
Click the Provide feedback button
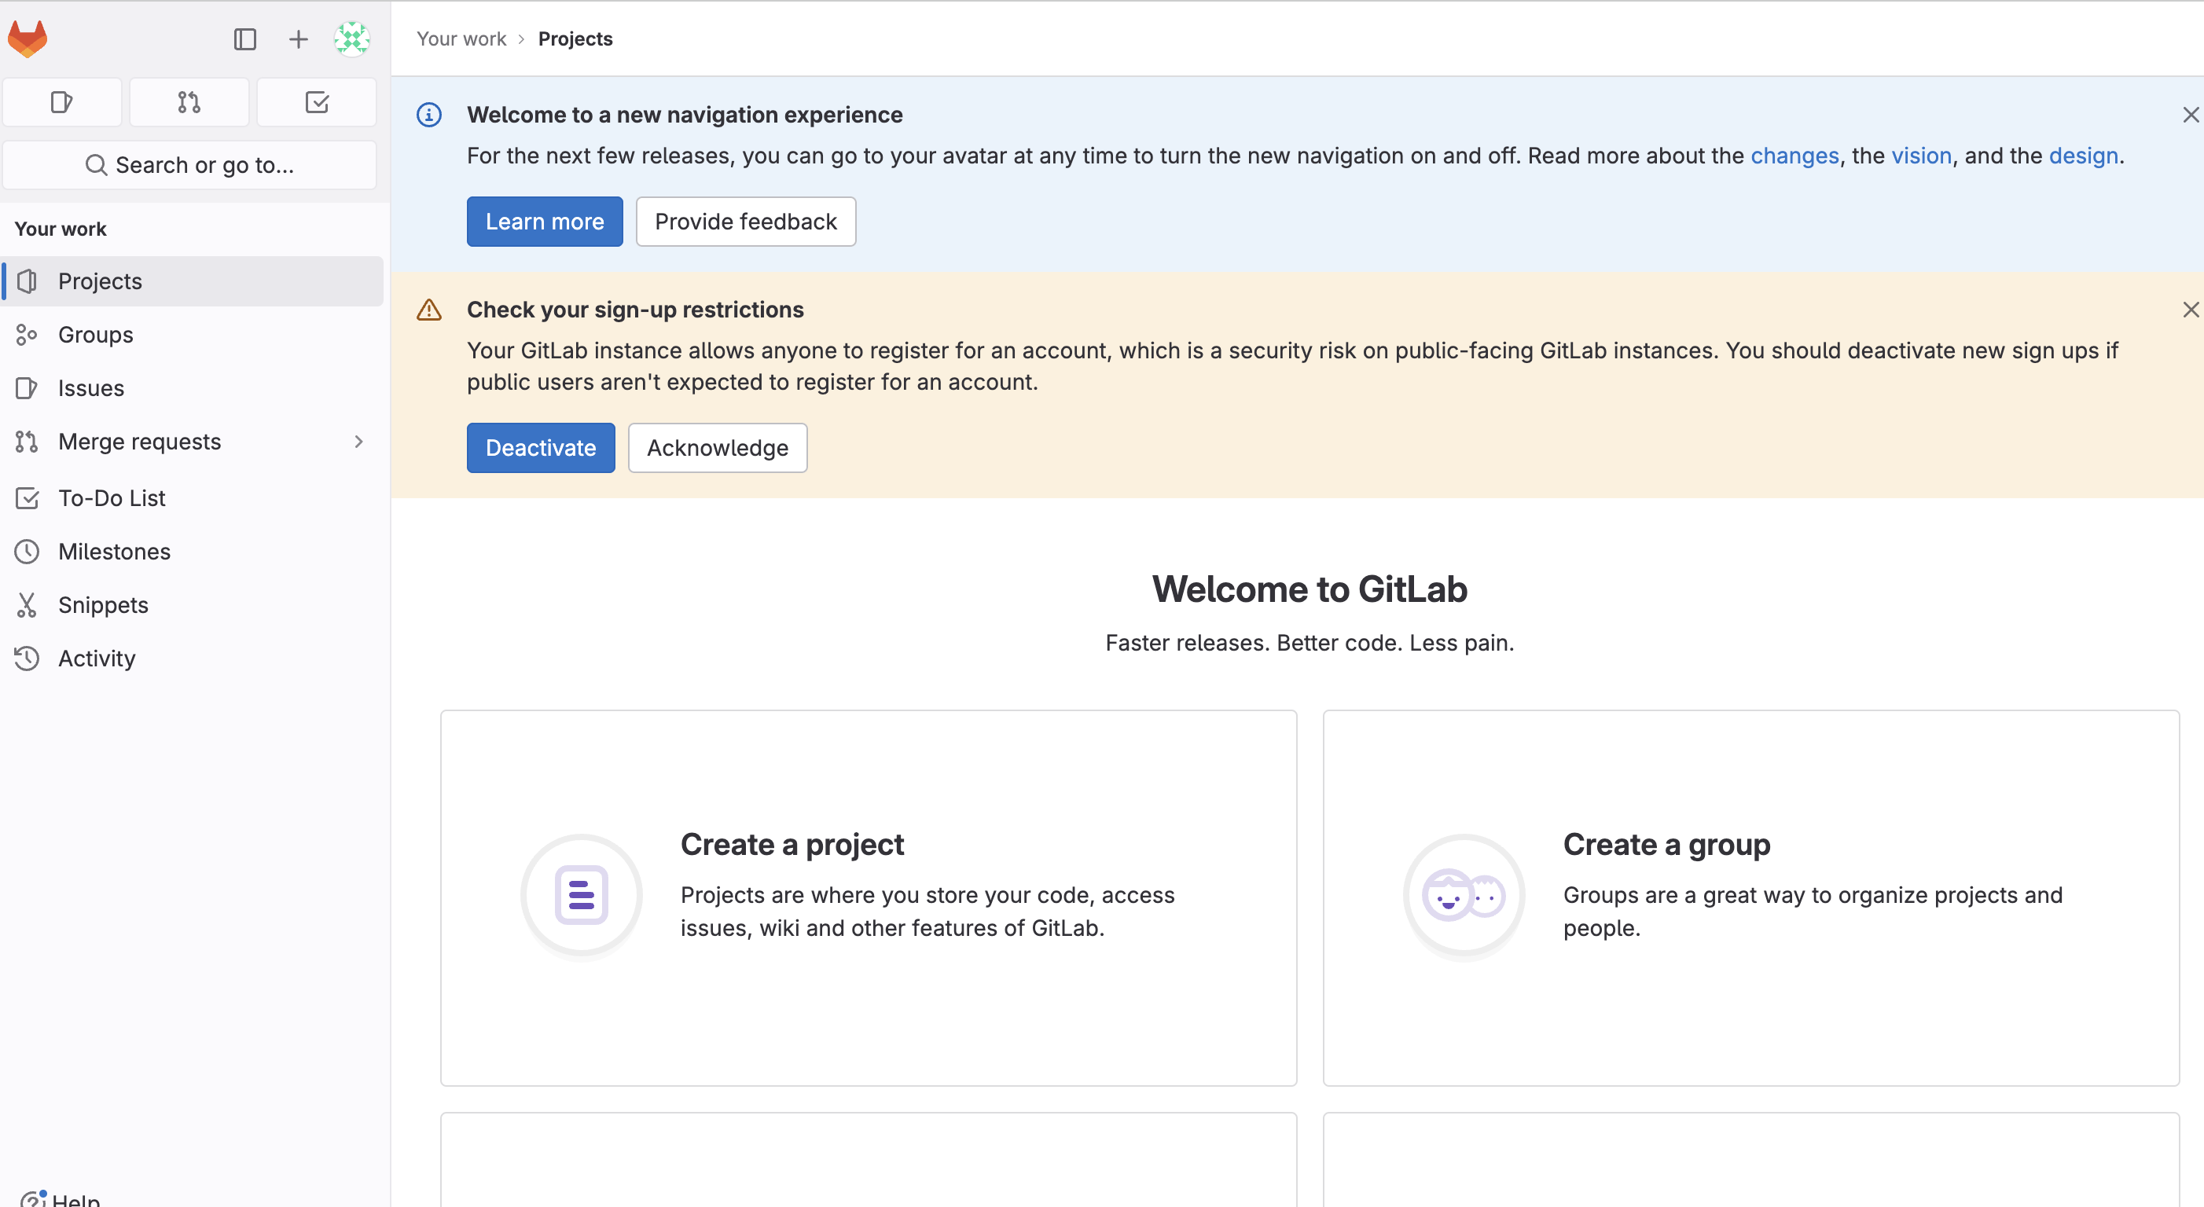(x=745, y=222)
